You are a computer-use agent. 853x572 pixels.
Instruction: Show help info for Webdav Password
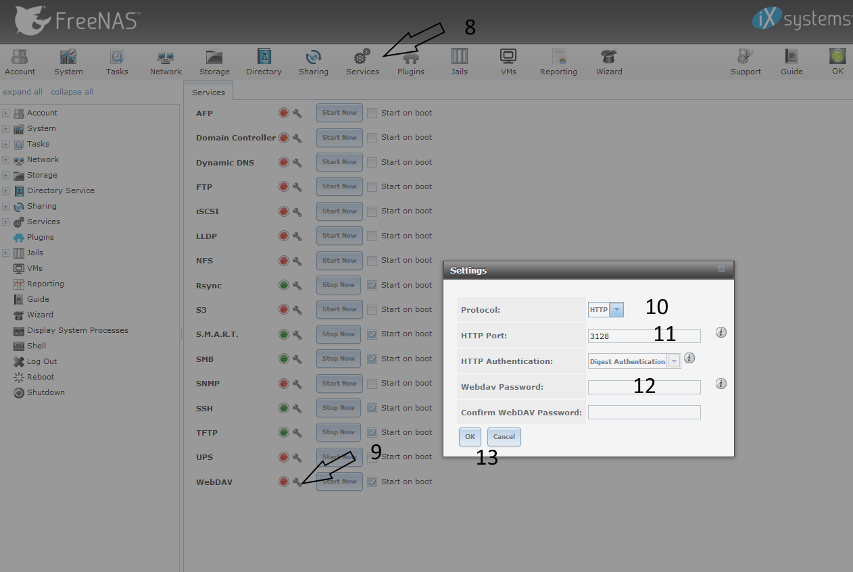pos(721,384)
